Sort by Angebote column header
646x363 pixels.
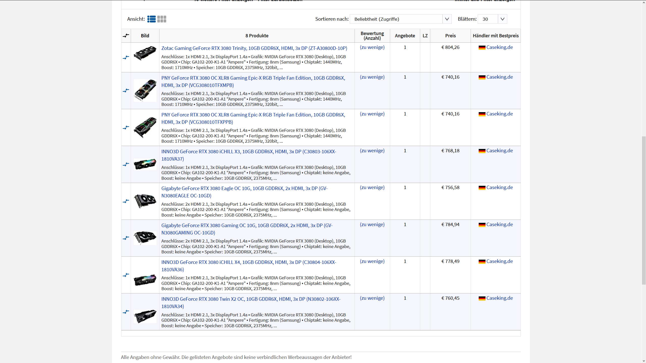405,36
